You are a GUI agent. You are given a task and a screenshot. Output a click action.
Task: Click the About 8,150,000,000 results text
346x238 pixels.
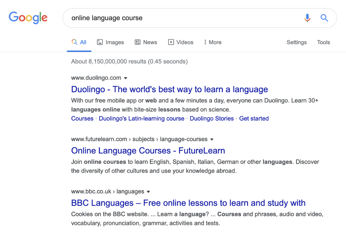pyautogui.click(x=129, y=62)
